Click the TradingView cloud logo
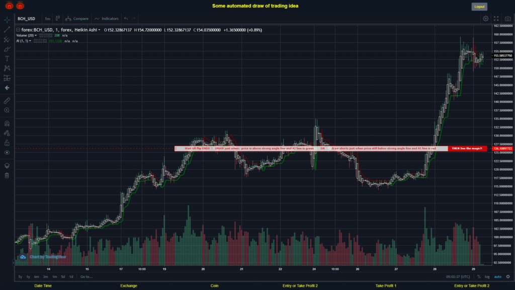The image size is (515, 290). pyautogui.click(x=23, y=257)
